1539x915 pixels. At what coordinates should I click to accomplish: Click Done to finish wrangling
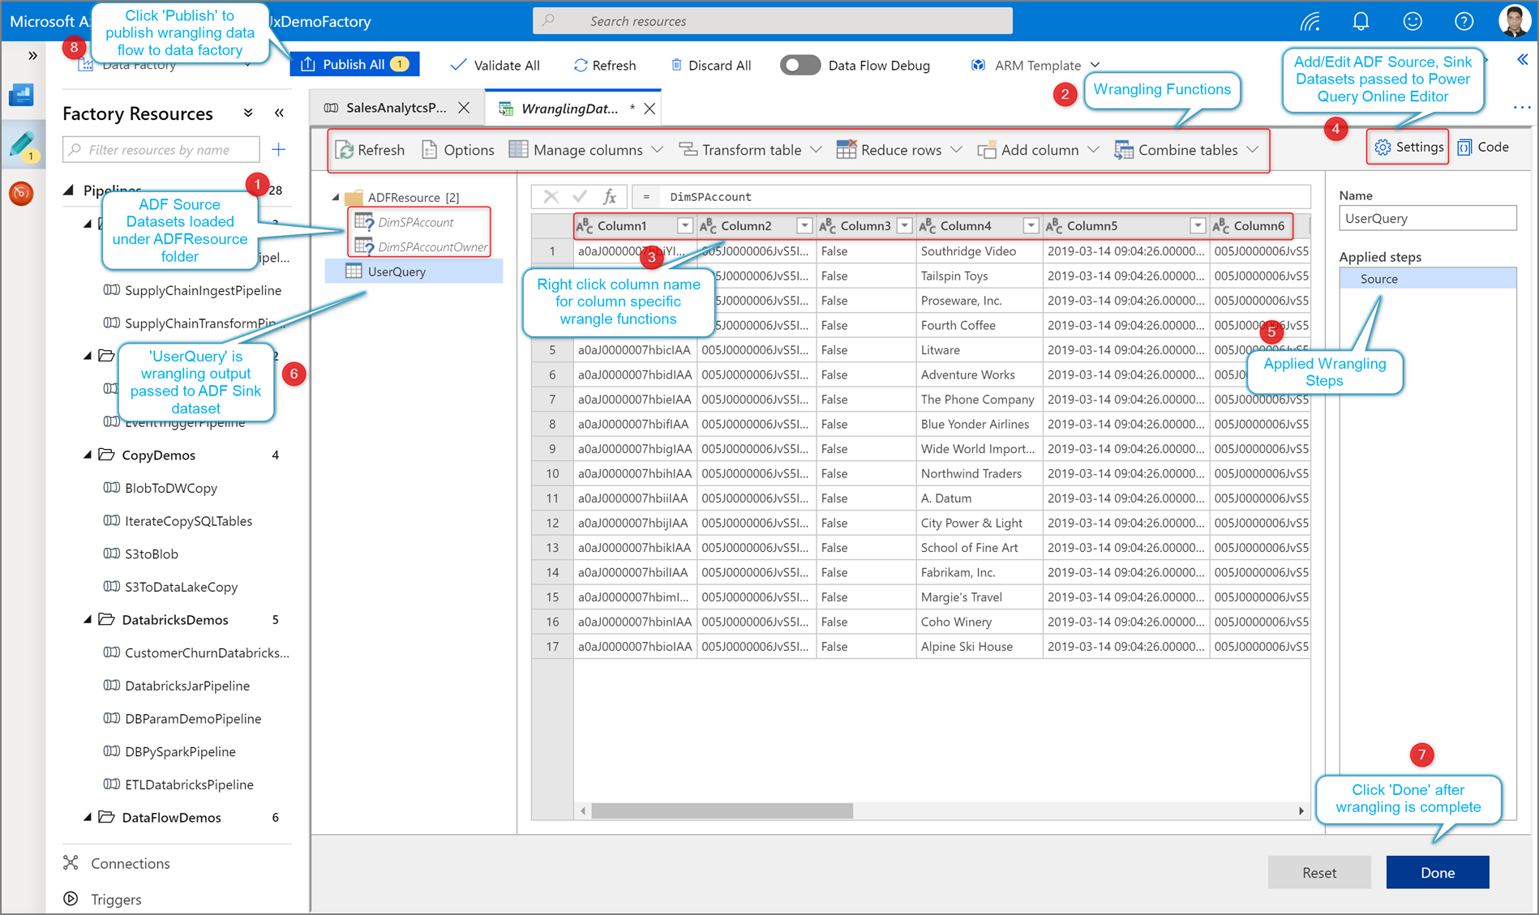point(1437,872)
